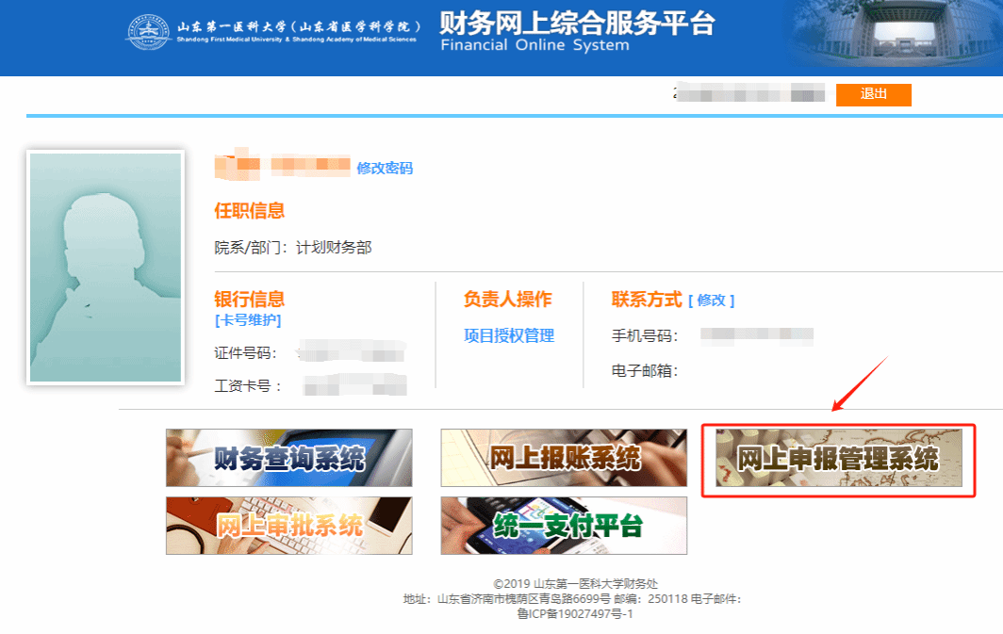1003x634 pixels.
Task: Click the 鲁ICP备19027497号-1 footer text
Action: (x=575, y=613)
